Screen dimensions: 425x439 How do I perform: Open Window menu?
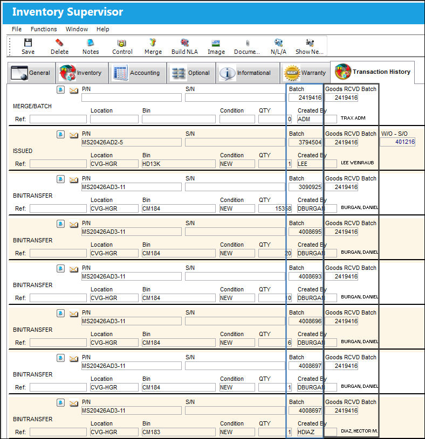77,29
